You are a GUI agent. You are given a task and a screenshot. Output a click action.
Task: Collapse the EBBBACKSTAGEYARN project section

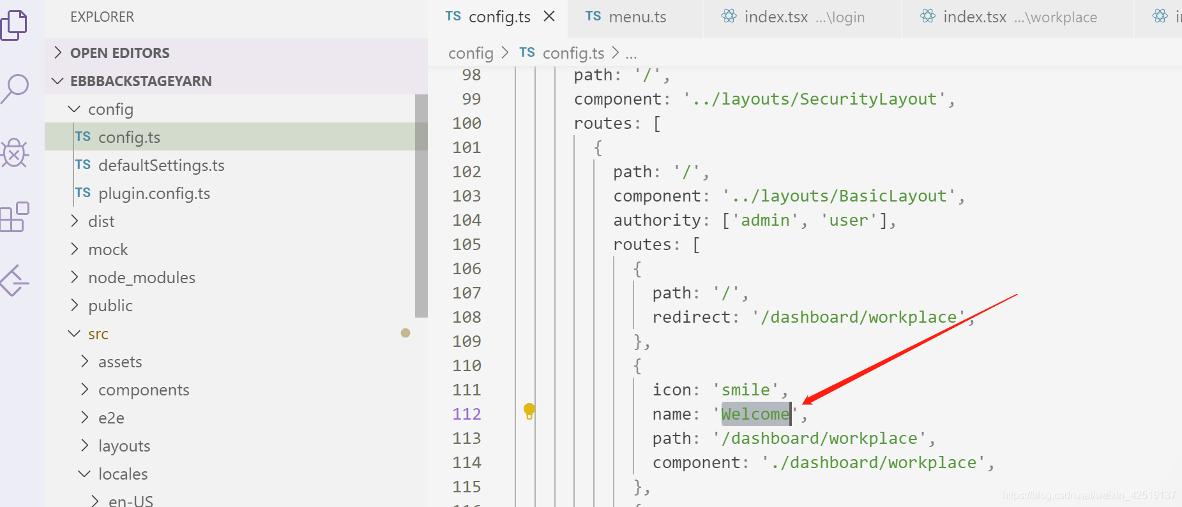(58, 81)
